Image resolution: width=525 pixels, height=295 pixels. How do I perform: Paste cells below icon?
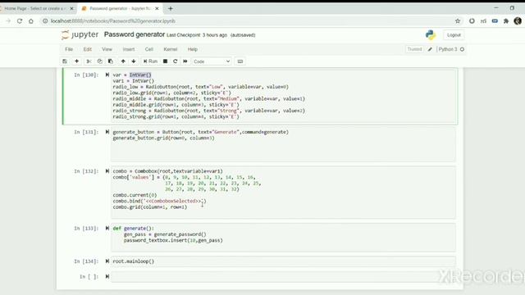(111, 61)
